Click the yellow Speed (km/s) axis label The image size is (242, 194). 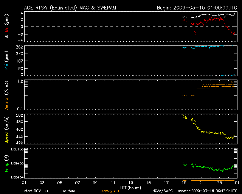click(6, 131)
